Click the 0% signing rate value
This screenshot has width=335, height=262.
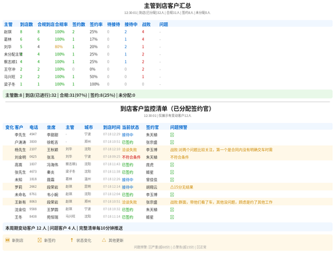click(92, 70)
